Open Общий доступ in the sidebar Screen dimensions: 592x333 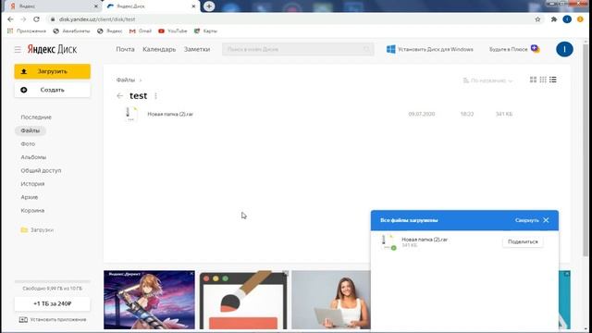[41, 170]
